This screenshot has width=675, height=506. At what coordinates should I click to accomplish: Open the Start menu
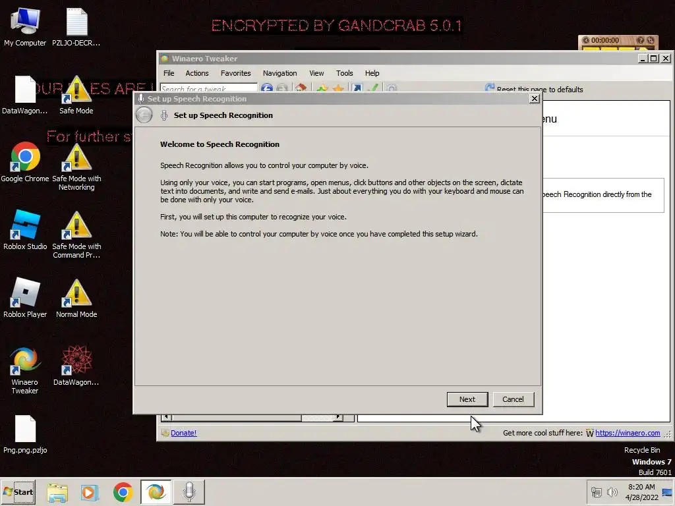click(18, 492)
